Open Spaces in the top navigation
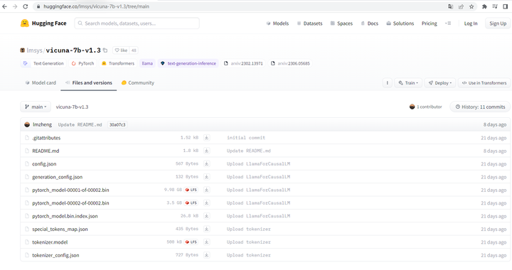 (341, 23)
